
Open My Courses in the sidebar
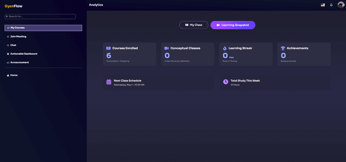tap(43, 28)
